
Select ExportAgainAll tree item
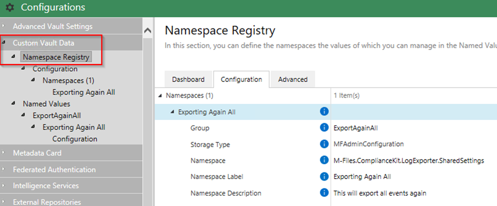(x=57, y=115)
